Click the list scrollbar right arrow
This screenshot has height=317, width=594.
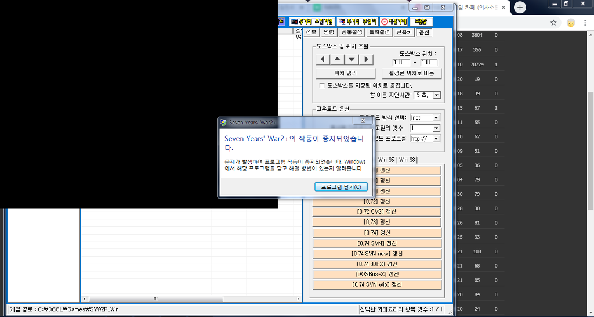298,299
